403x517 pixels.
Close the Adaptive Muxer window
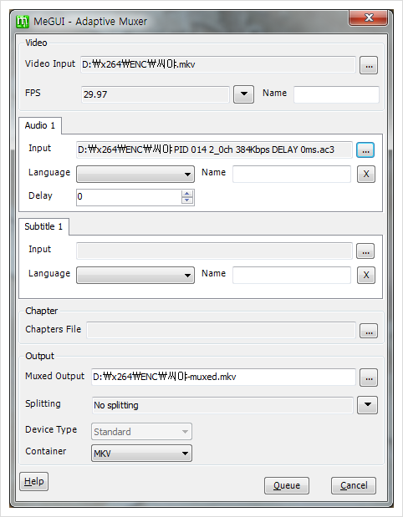pyautogui.click(x=369, y=18)
